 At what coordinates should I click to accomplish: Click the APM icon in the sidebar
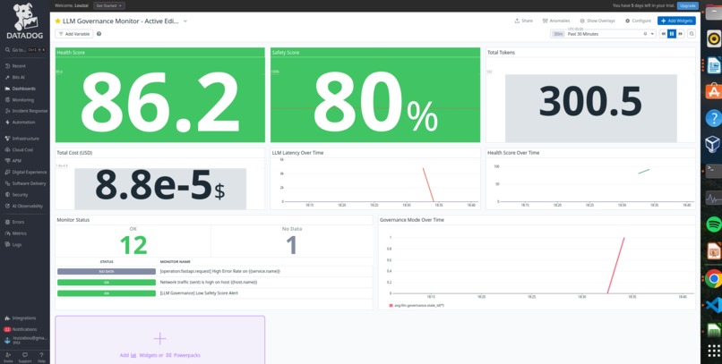point(7,161)
